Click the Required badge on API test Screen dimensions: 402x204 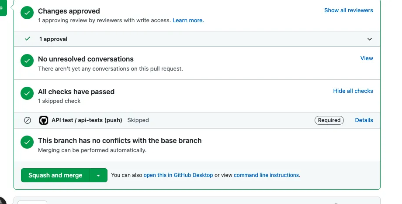[x=329, y=120]
